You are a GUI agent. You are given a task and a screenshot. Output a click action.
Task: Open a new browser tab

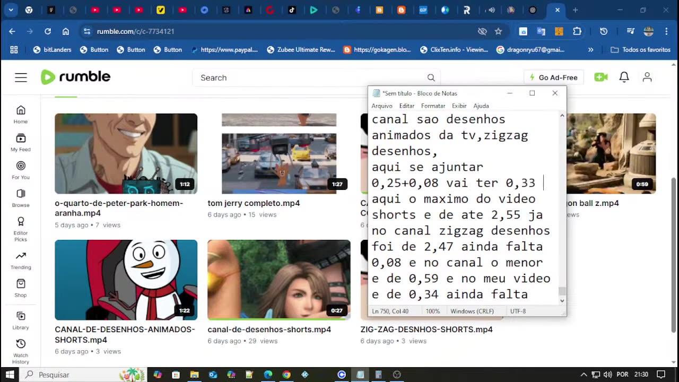[575, 10]
